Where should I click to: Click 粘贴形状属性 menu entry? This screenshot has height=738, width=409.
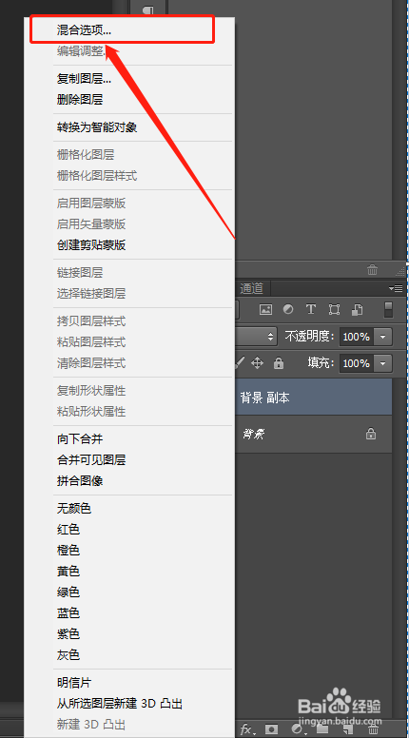(91, 412)
